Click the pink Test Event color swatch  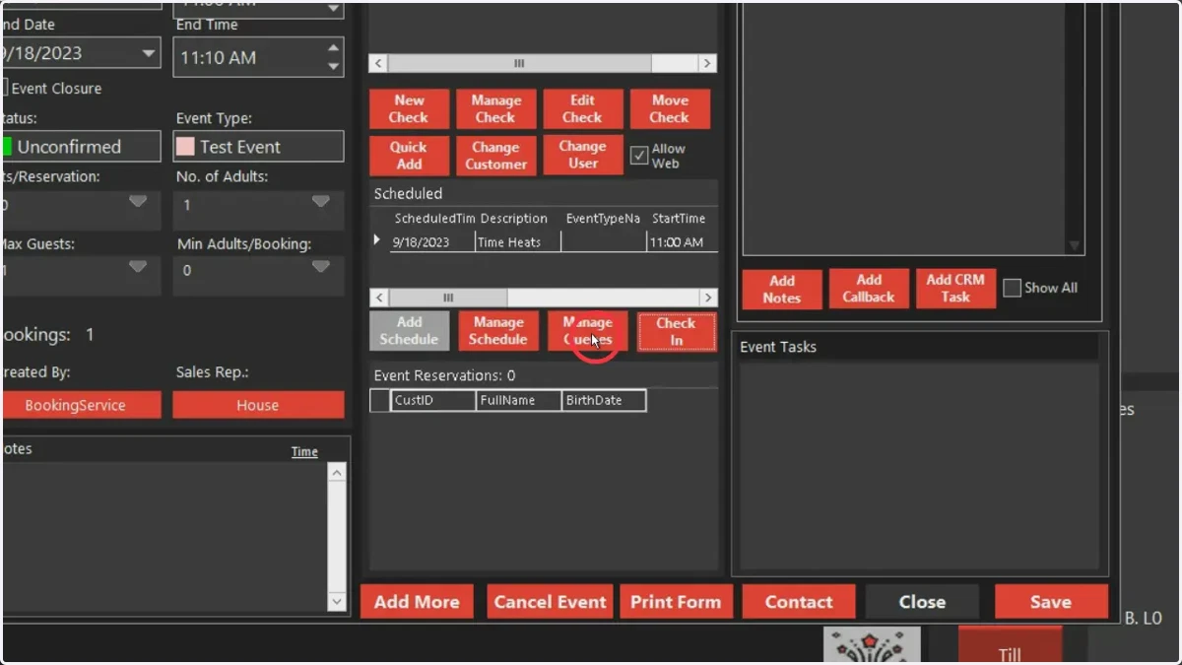click(184, 147)
